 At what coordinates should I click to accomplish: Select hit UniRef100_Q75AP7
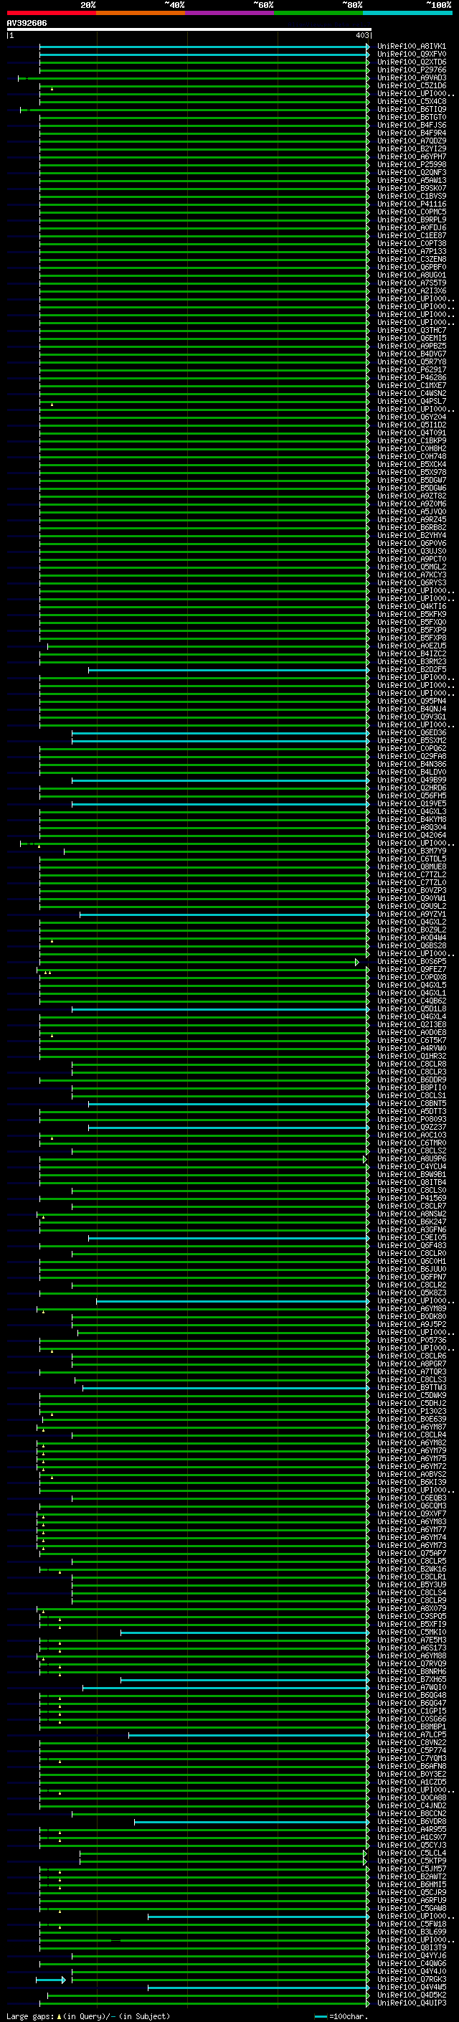[411, 1554]
